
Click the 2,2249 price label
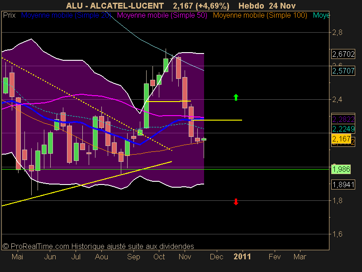pyautogui.click(x=343, y=129)
